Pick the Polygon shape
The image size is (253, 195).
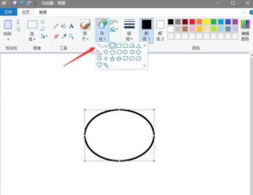(x=132, y=46)
